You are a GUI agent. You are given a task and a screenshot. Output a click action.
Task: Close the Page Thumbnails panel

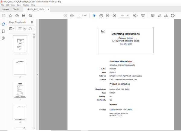[32, 22]
